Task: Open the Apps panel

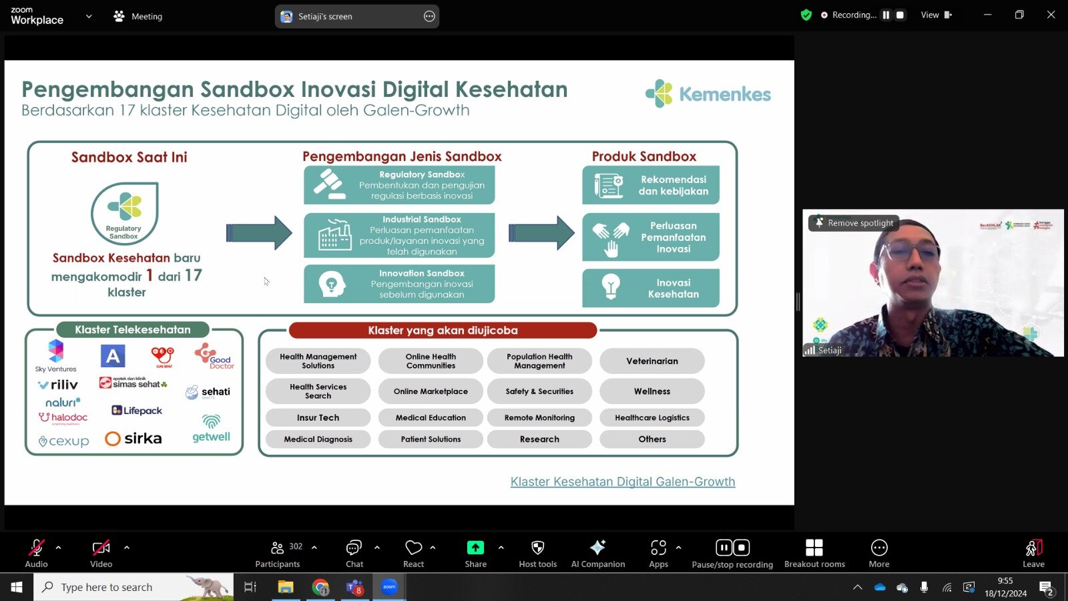Action: pos(658,554)
